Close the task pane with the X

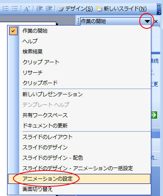click(x=156, y=22)
